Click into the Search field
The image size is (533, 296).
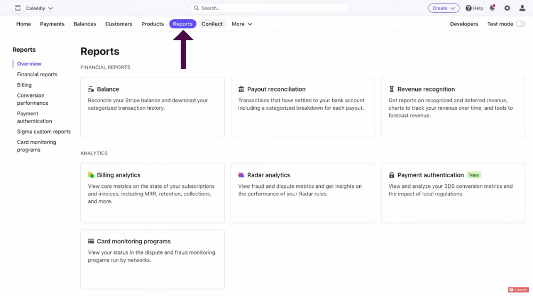click(269, 8)
